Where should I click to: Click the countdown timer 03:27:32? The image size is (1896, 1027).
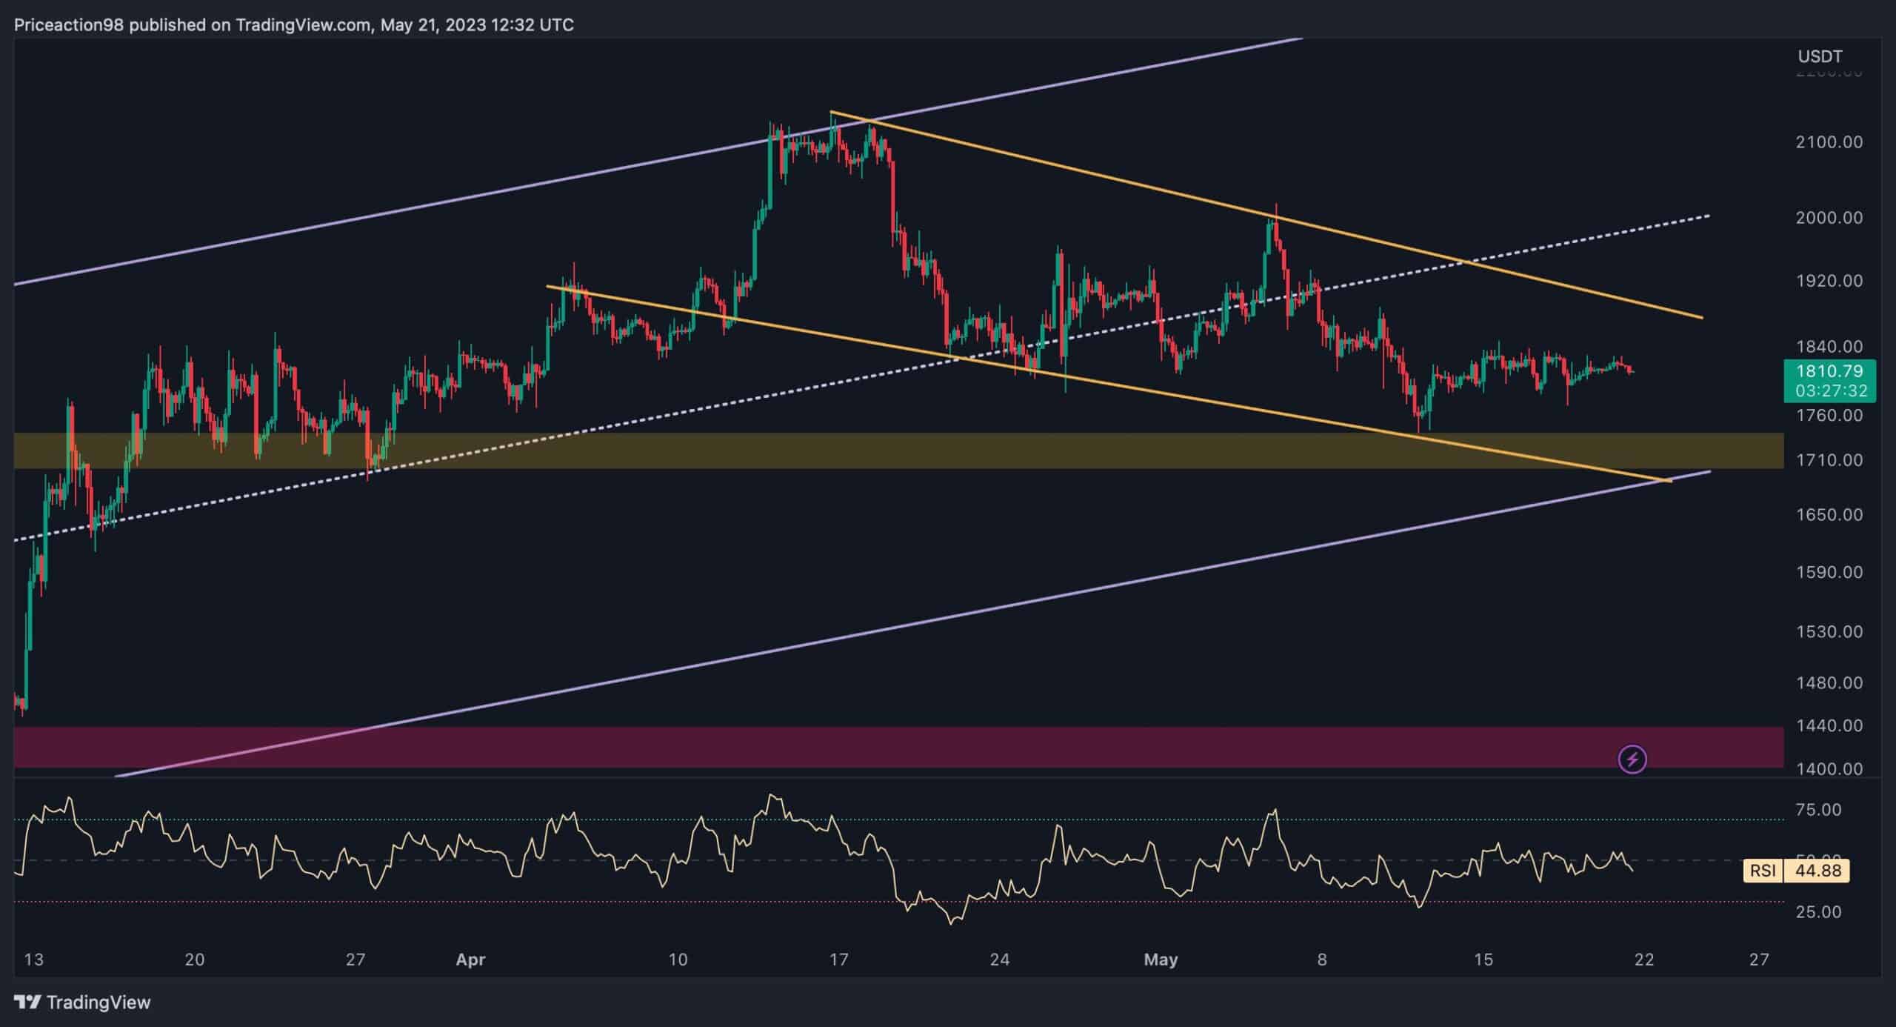(1831, 390)
